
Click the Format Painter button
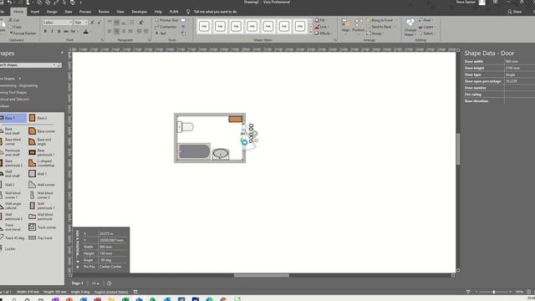(x=23, y=33)
